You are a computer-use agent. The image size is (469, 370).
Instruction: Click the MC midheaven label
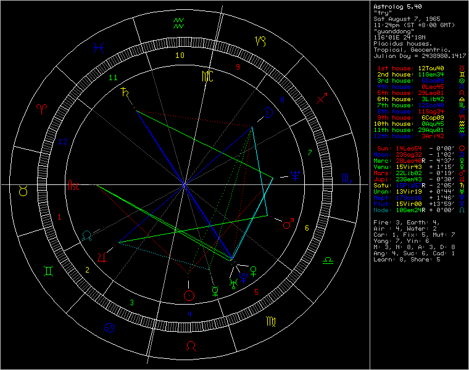207,76
